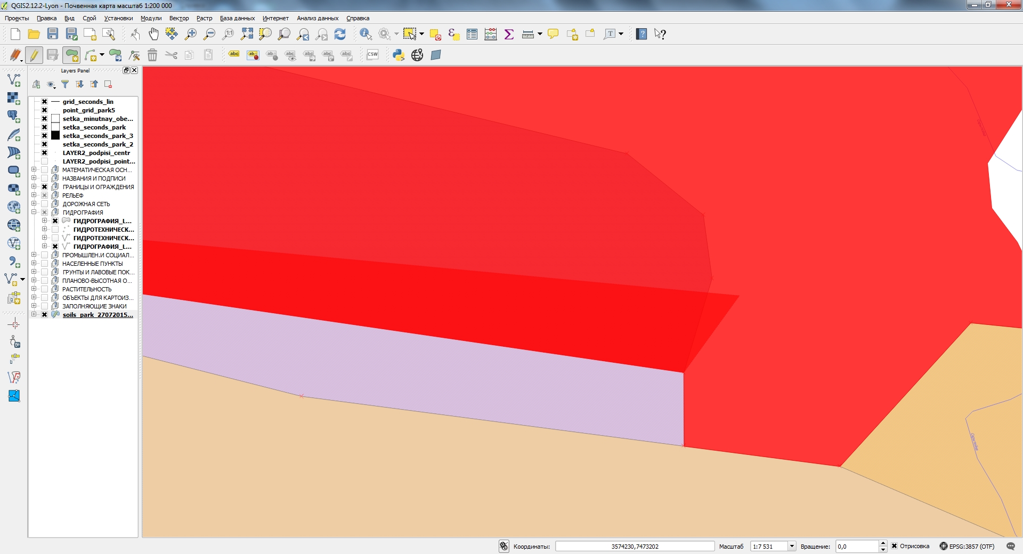
Task: Open the statistical summary (Σ) panel
Action: [508, 34]
